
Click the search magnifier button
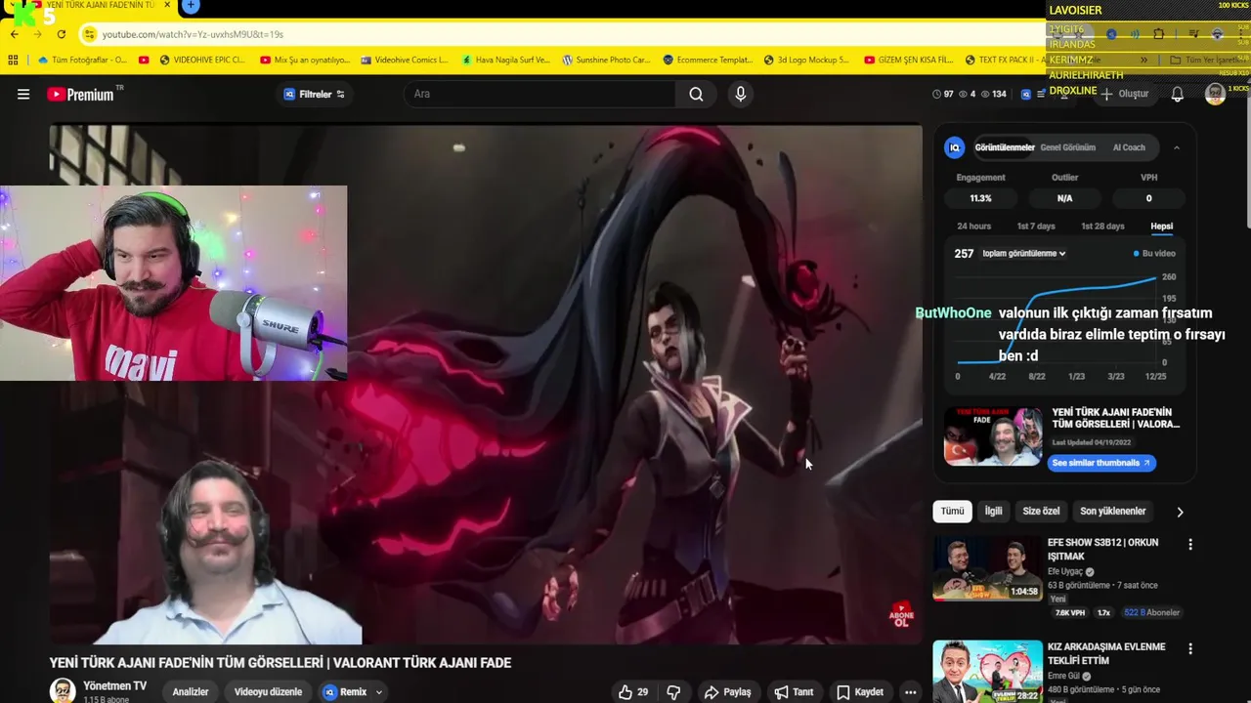click(x=696, y=94)
